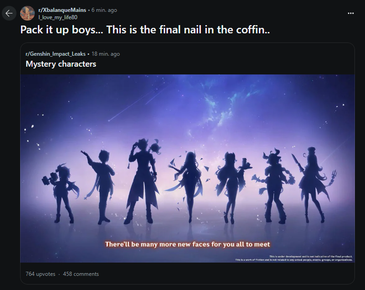Click the '18 min. ago' crosspost timestamp
365x290 pixels.
[106, 54]
